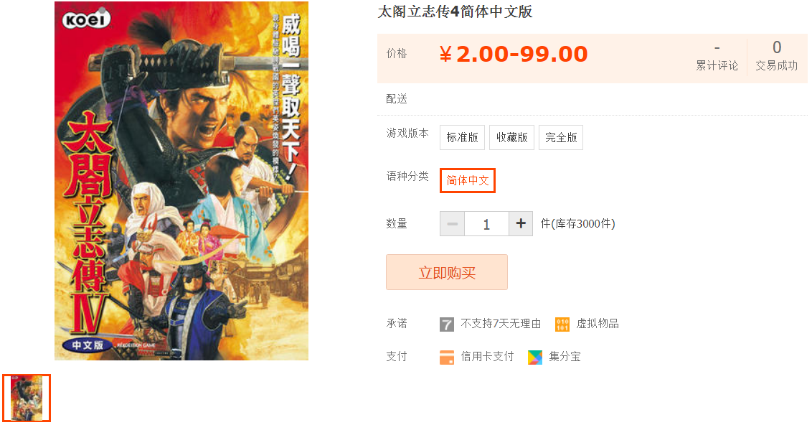
Task: Select the 标准版 game version
Action: pos(462,137)
